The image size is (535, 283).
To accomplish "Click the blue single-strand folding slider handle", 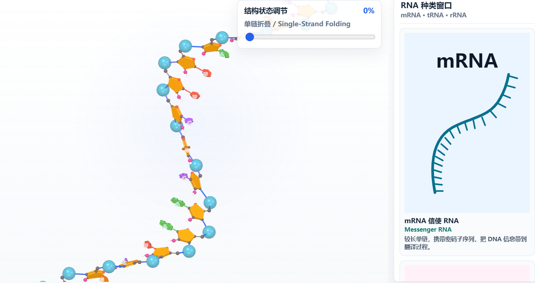I will [250, 37].
